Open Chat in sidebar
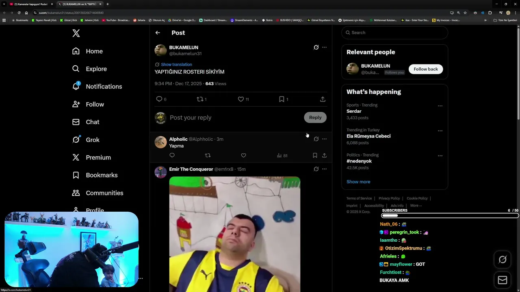Viewport: 520px width, 292px height. (x=85, y=122)
